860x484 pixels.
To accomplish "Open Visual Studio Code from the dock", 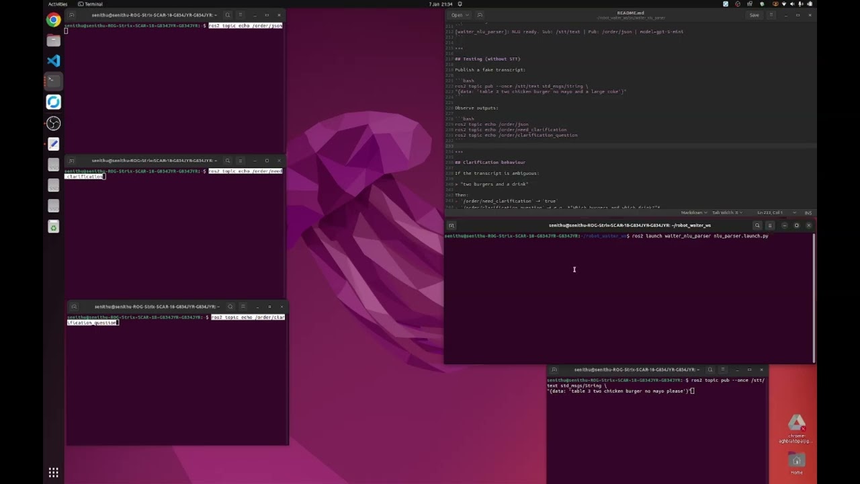I will tap(53, 61).
